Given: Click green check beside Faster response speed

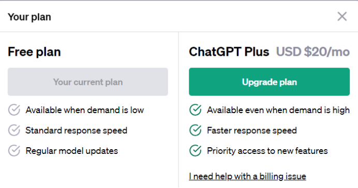Looking at the screenshot, I should (x=196, y=130).
